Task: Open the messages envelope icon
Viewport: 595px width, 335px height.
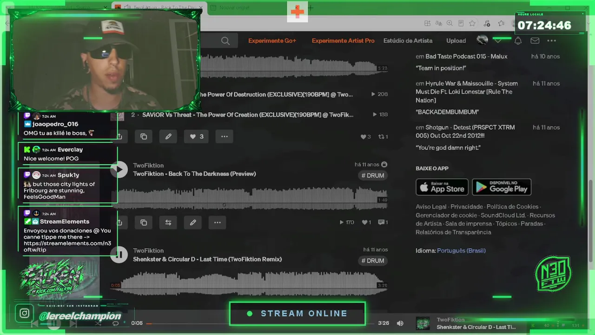Action: (535, 41)
